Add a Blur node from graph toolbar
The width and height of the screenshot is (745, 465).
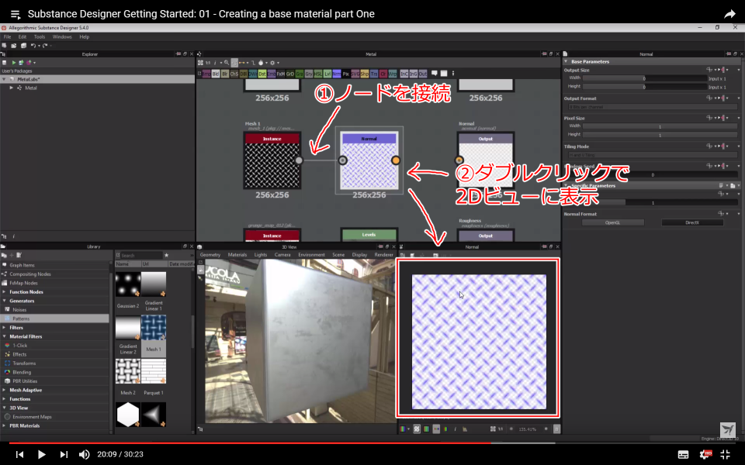(225, 74)
